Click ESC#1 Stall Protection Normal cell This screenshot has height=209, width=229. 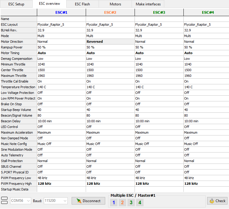pyautogui.click(x=61, y=161)
